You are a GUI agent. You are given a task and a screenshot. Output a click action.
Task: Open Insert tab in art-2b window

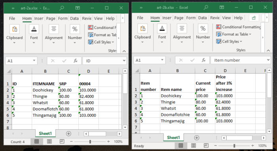pyautogui.click(x=167, y=18)
